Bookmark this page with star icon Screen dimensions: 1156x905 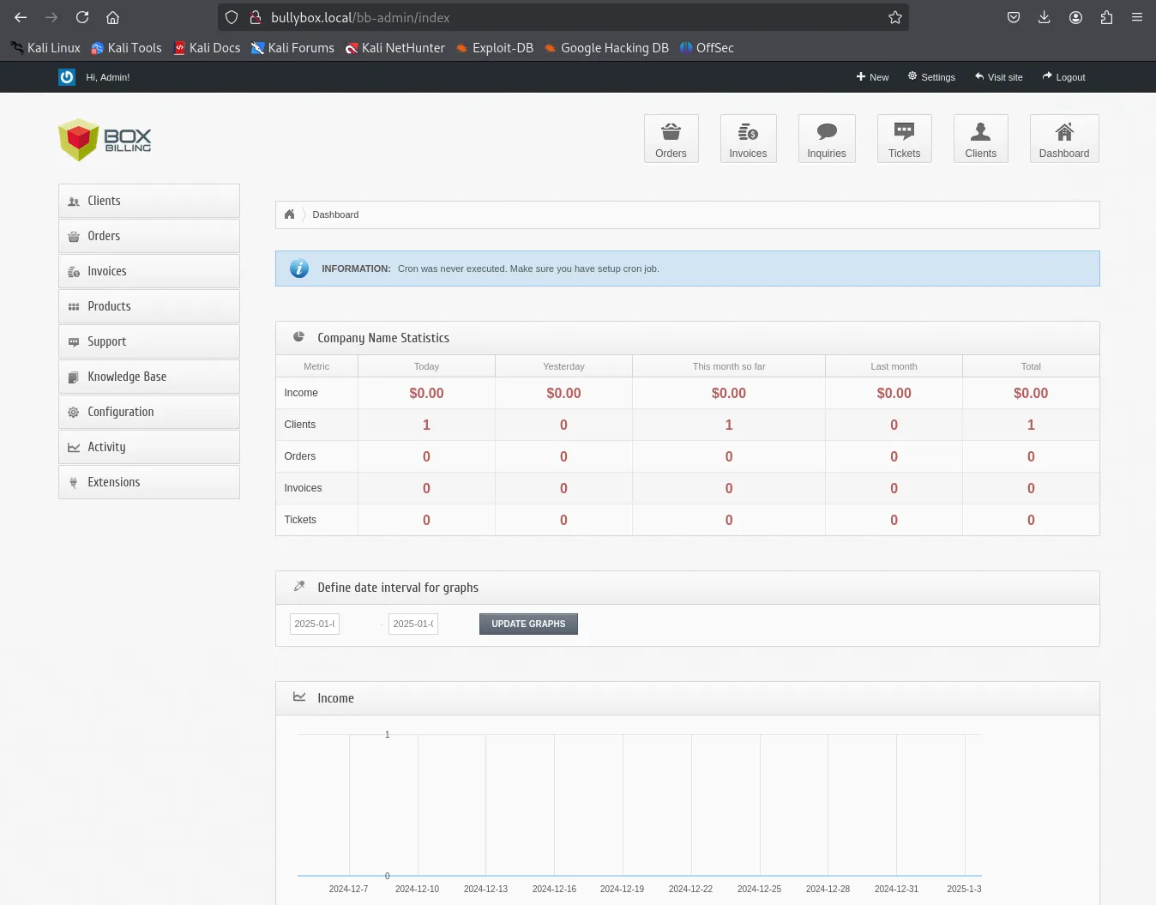[894, 17]
